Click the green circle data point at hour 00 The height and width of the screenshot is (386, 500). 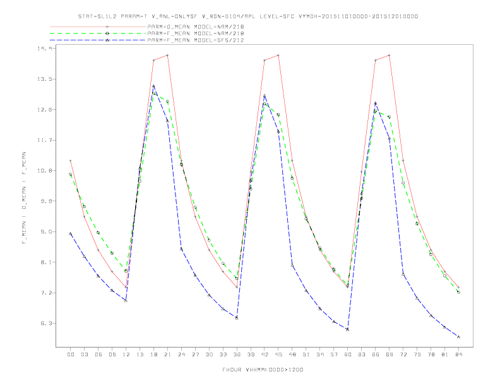coord(71,174)
